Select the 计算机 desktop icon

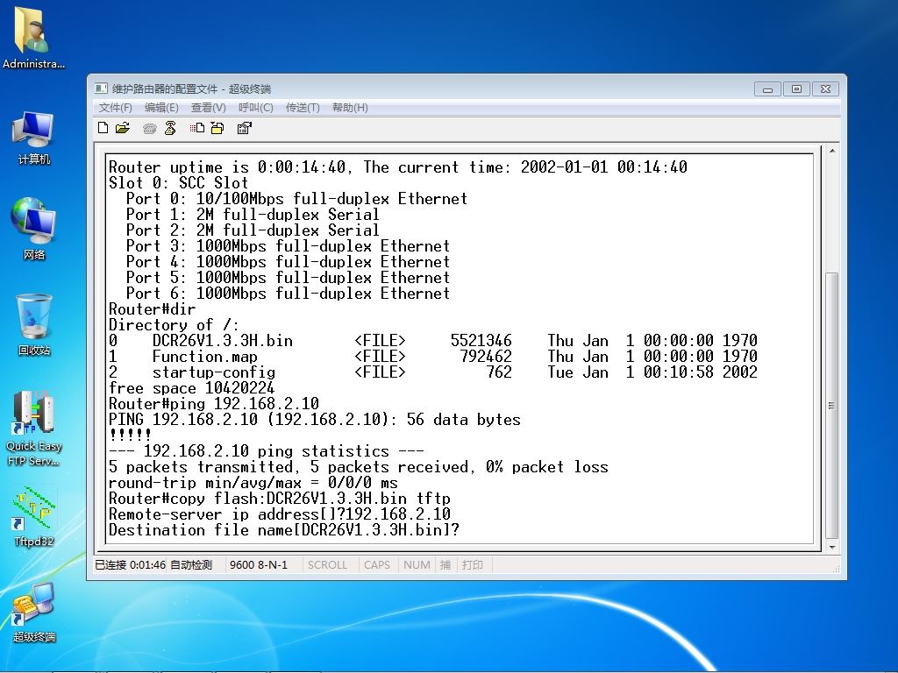coord(33,138)
